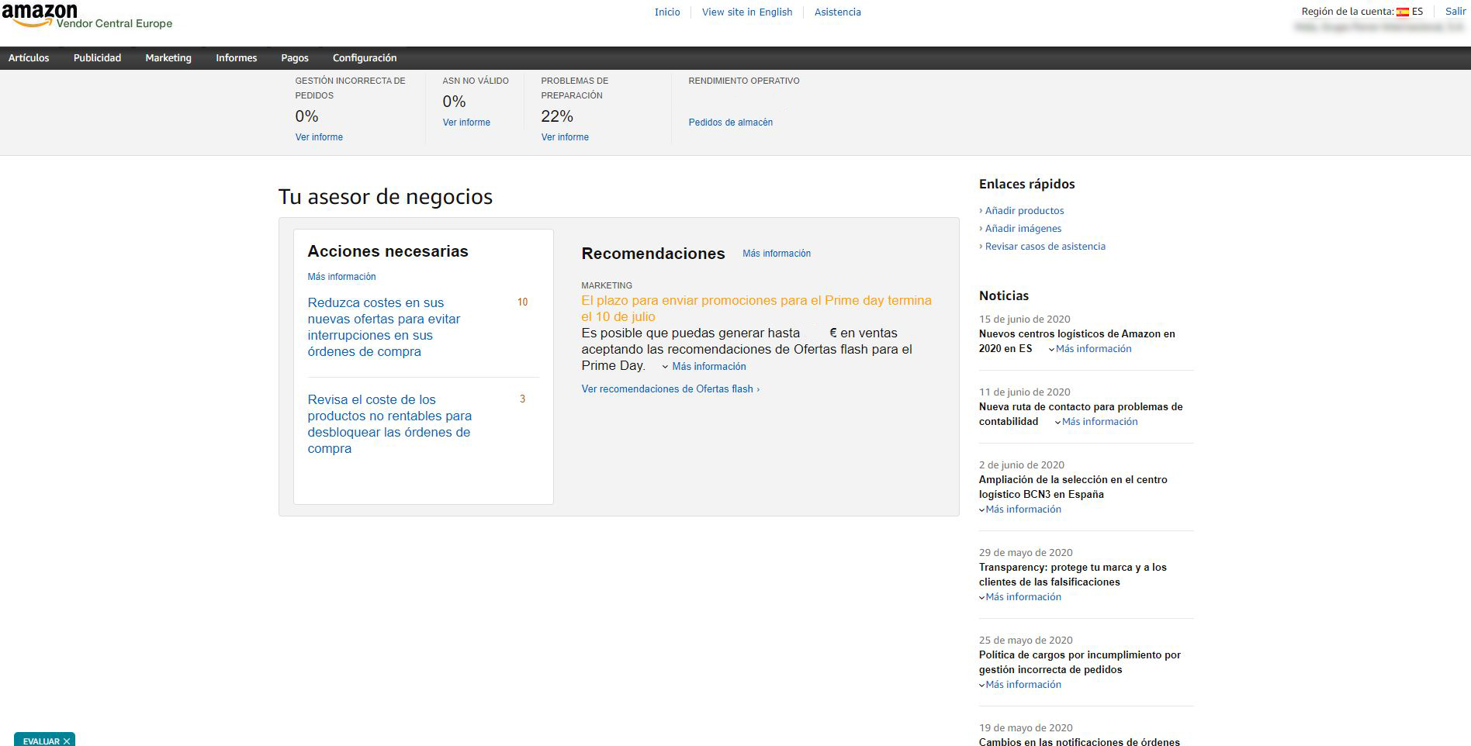Click the Rendimiento operativo label
This screenshot has width=1471, height=746.
click(x=743, y=81)
